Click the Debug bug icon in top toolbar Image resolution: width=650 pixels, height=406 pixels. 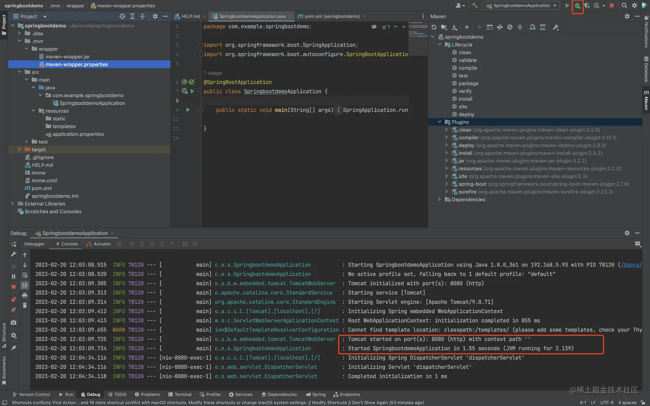pyautogui.click(x=577, y=6)
